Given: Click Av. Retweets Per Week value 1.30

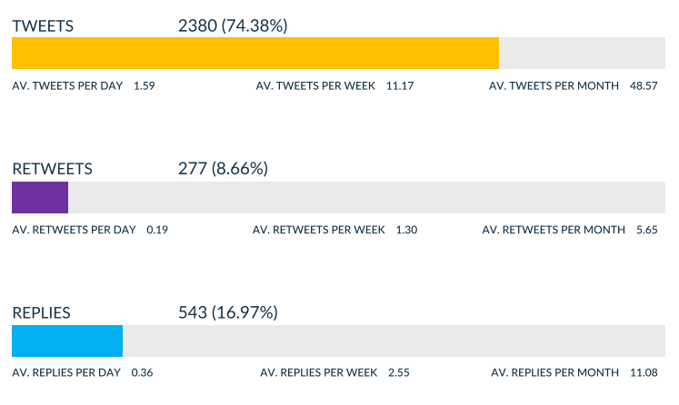Looking at the screenshot, I should tap(406, 230).
